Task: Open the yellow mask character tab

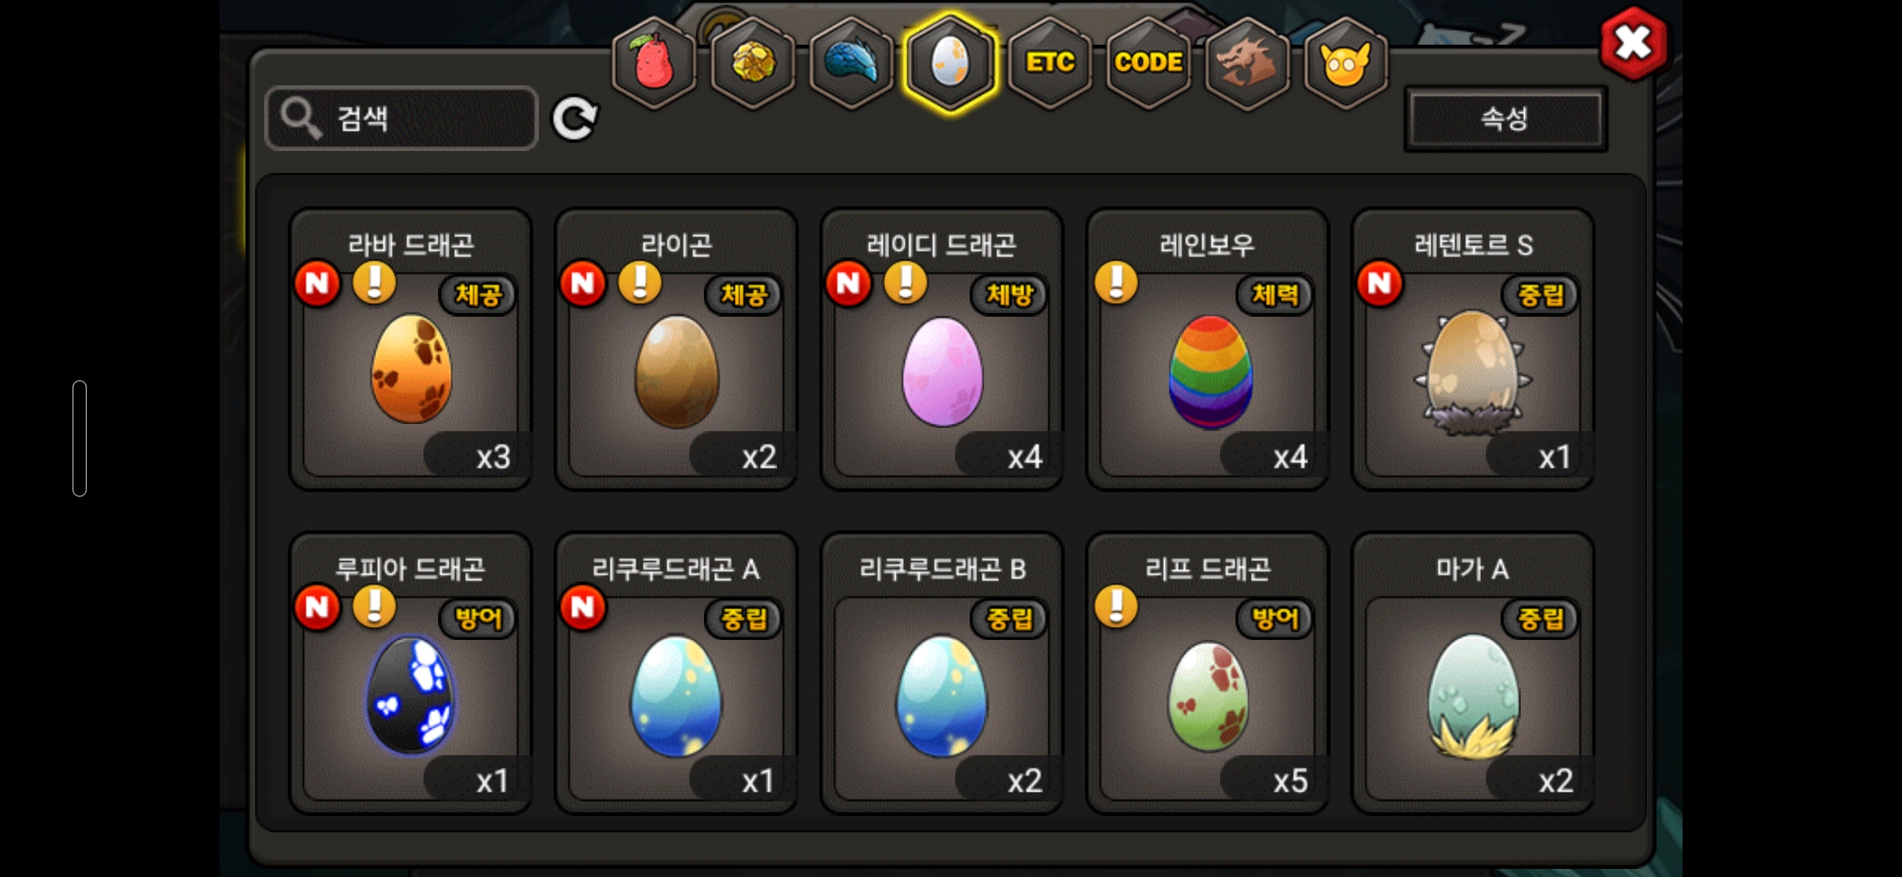Action: pos(1346,63)
